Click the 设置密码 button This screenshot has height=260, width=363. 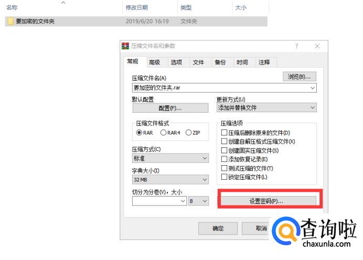click(266, 201)
